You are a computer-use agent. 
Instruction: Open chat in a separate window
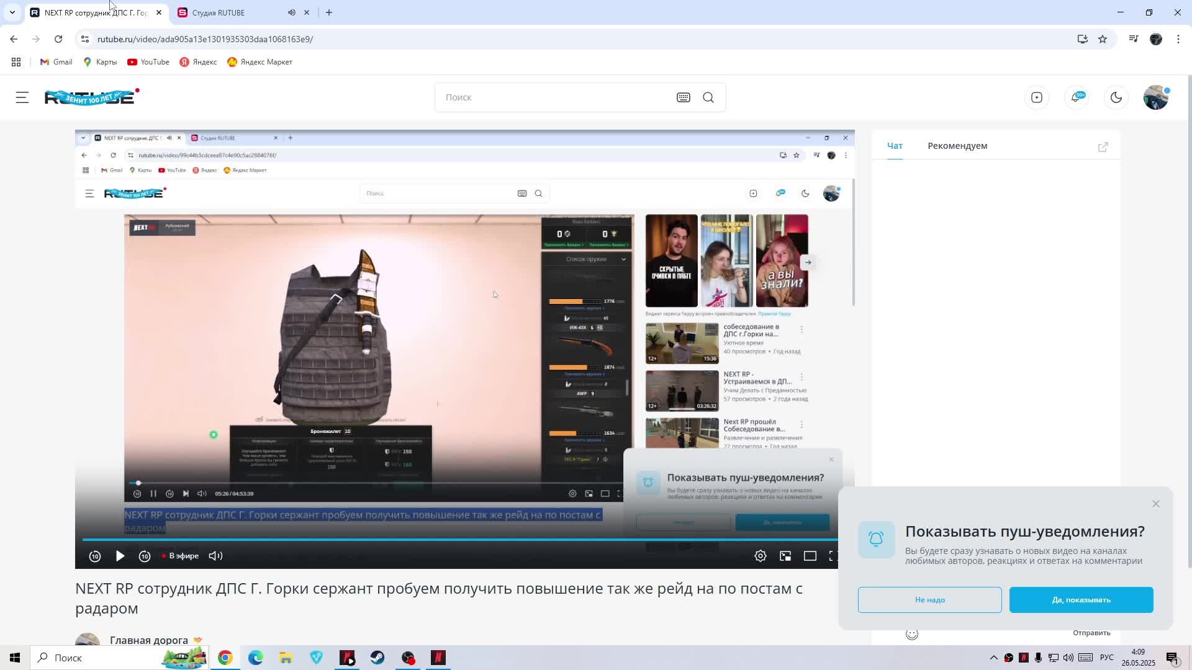coord(1103,146)
